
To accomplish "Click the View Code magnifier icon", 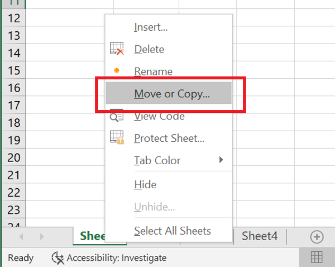I will point(117,116).
